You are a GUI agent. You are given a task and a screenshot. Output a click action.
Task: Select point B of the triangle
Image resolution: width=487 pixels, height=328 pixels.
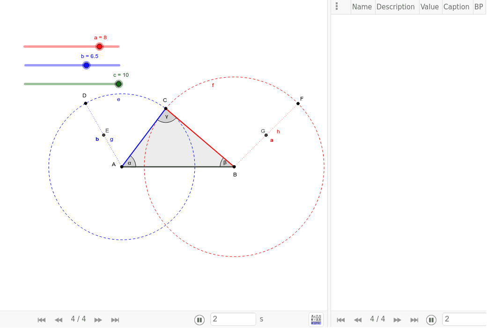click(234, 167)
